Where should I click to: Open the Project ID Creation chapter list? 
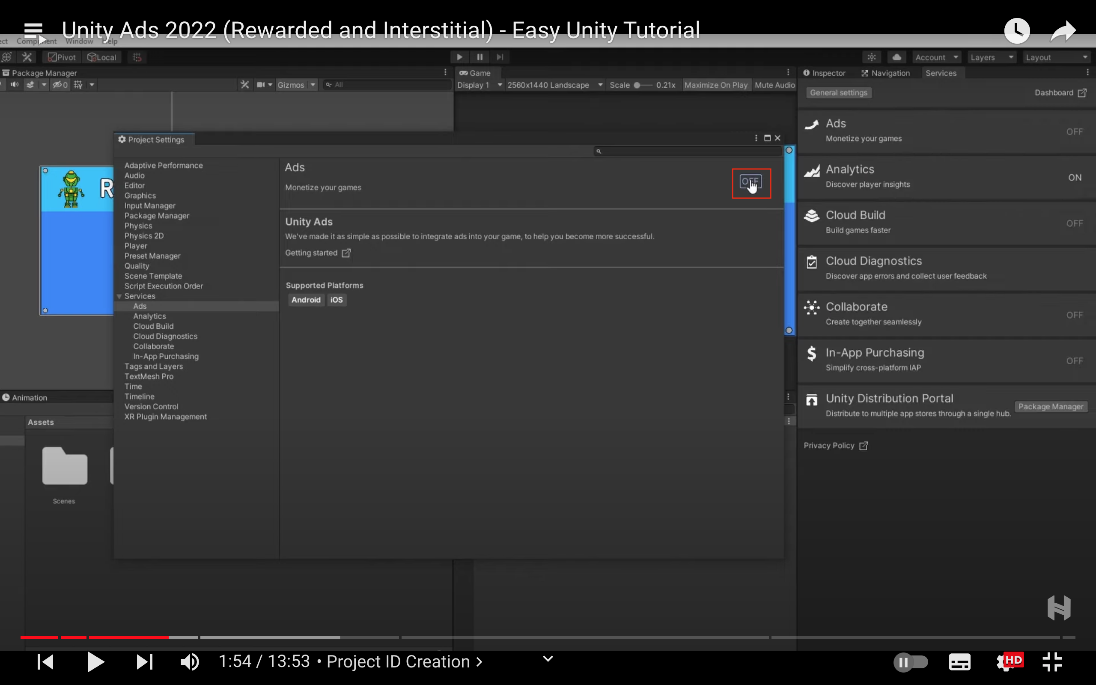[405, 661]
